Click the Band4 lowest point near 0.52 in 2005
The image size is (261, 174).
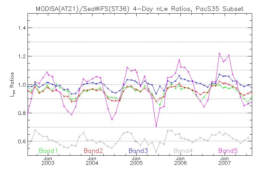(x=156, y=152)
